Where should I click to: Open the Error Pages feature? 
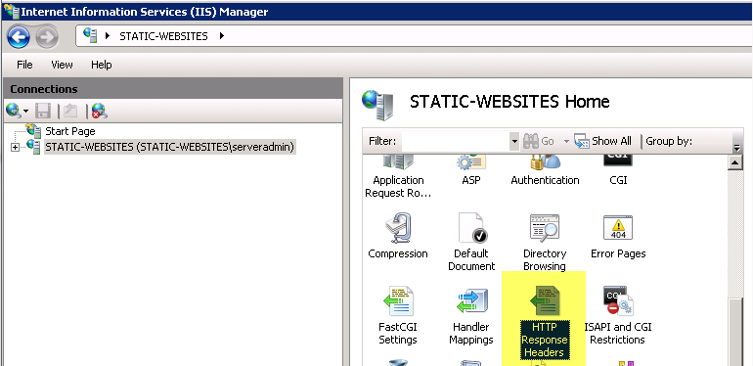pos(618,237)
